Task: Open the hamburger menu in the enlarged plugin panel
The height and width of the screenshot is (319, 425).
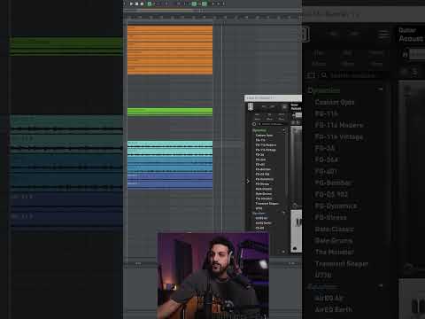Action: tap(383, 35)
